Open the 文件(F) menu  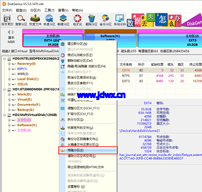click(x=7, y=10)
